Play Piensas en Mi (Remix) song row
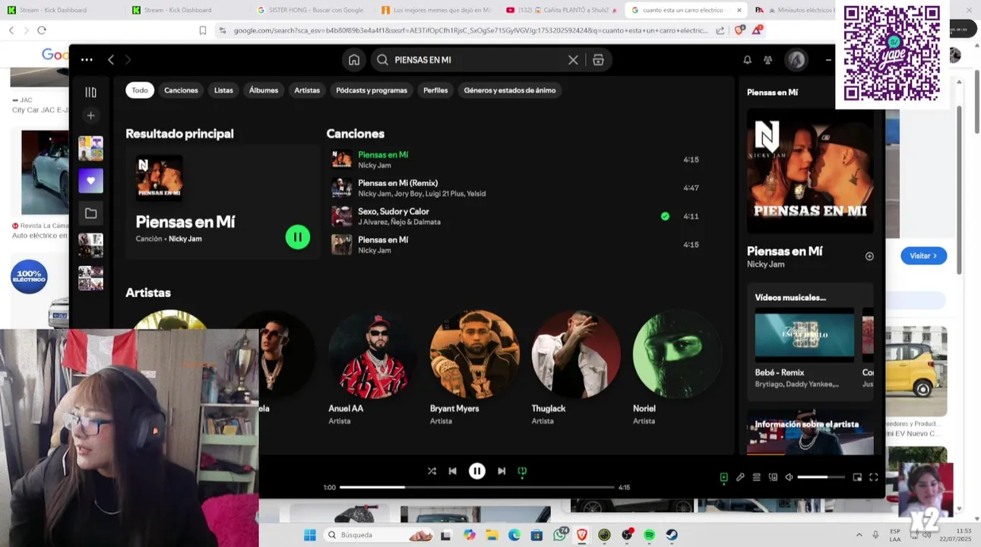The width and height of the screenshot is (981, 547). click(x=517, y=188)
